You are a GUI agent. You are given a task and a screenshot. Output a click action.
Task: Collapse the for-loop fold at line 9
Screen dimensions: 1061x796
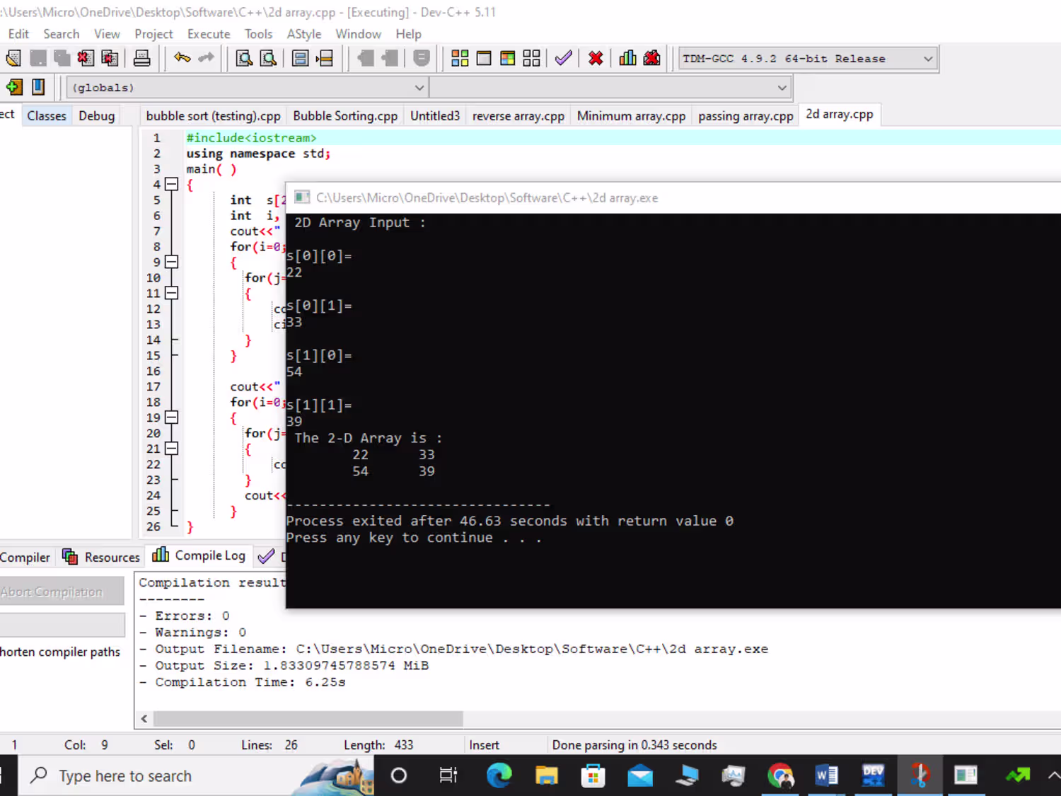(x=171, y=263)
